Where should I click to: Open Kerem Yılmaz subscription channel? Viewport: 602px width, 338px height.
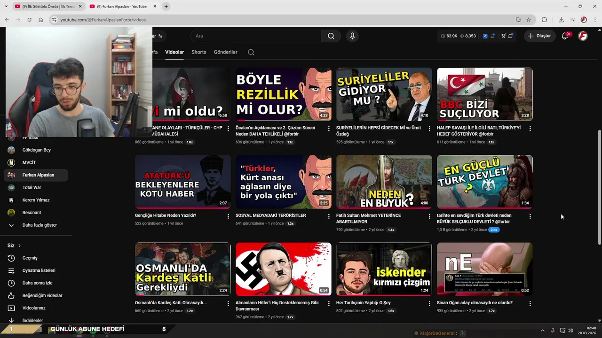(36, 200)
